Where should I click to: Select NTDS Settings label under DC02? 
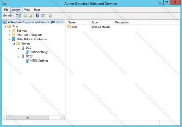point(39,61)
